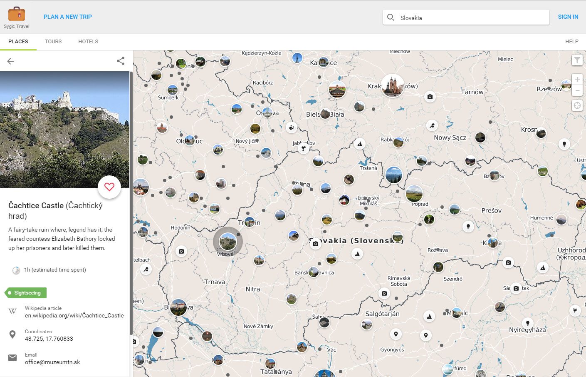Switch to the Tours tab
Image resolution: width=586 pixels, height=377 pixels.
53,42
